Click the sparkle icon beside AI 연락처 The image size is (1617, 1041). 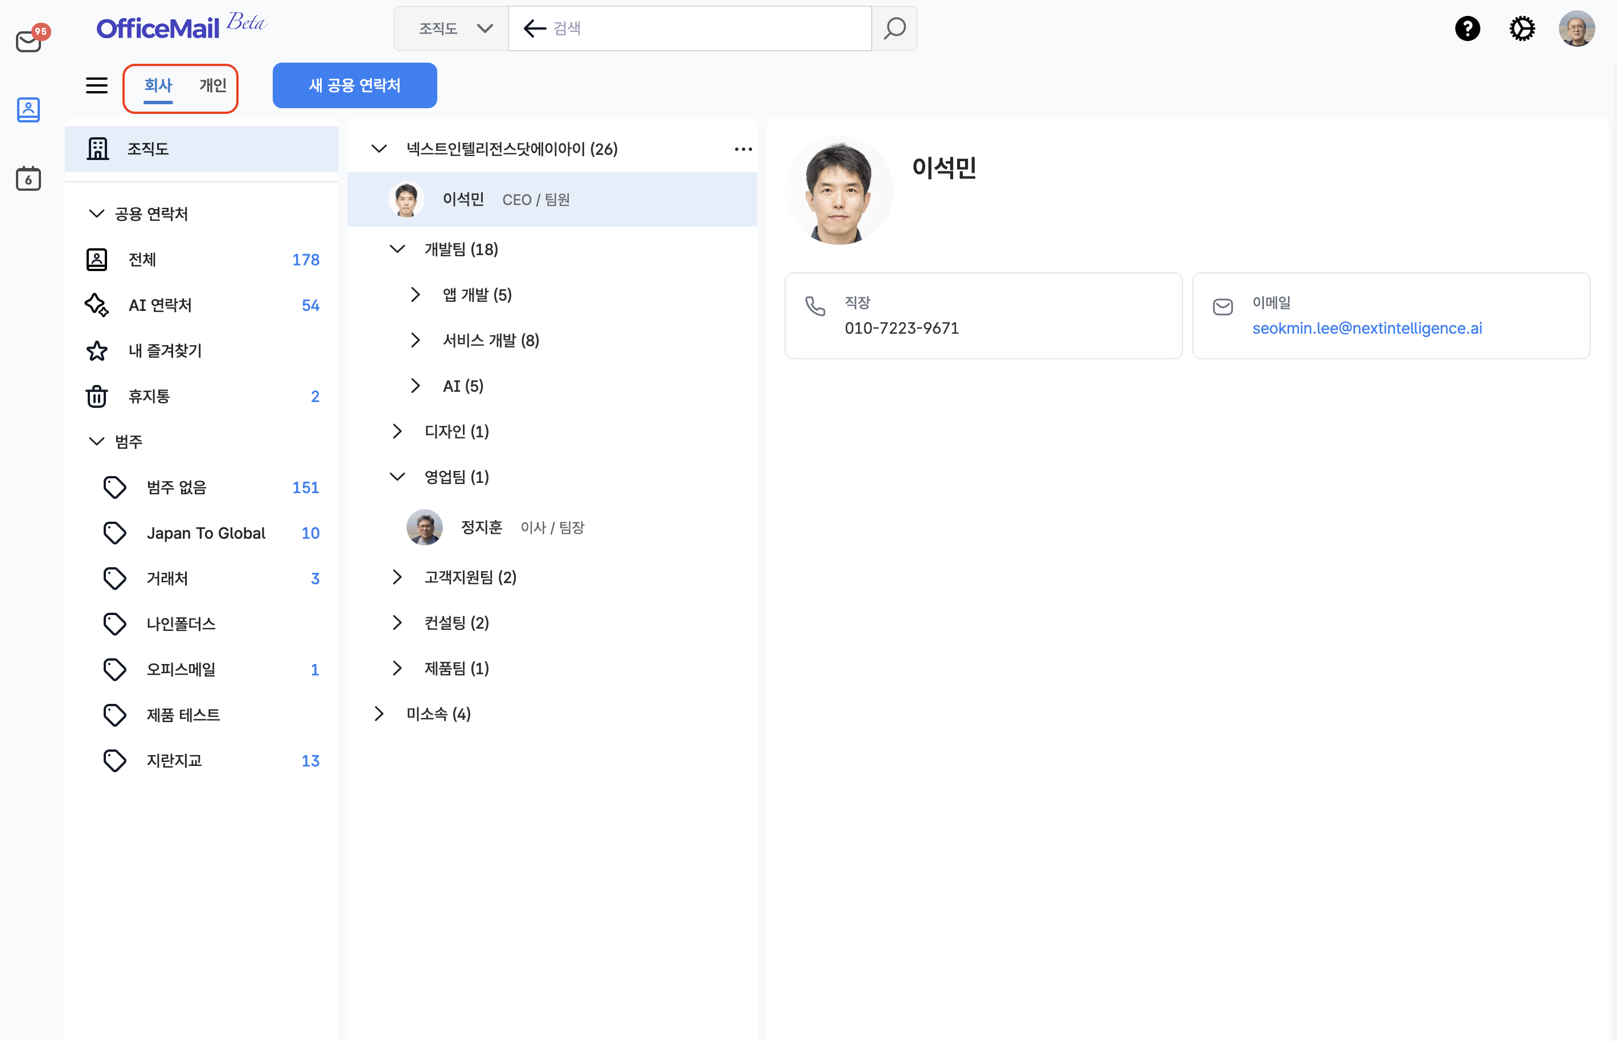pyautogui.click(x=97, y=305)
